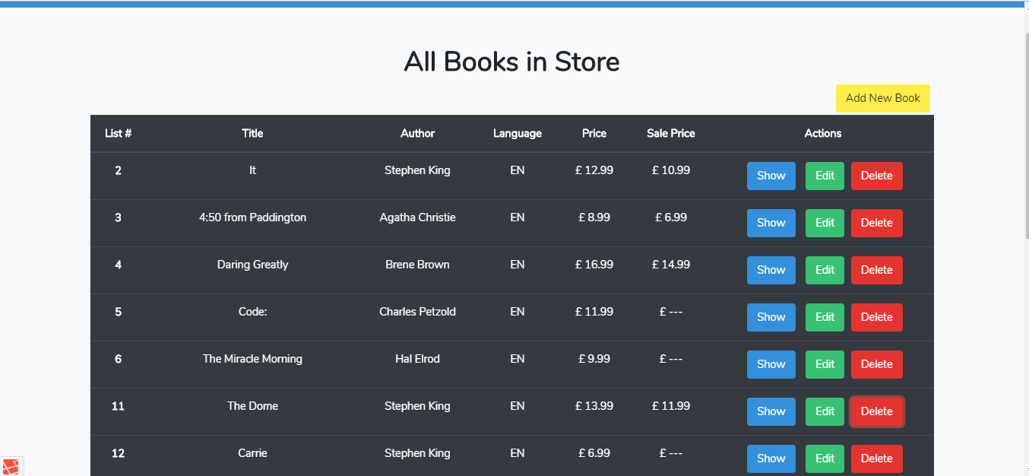Edit the Daring Greatly entry
This screenshot has height=476, width=1029.
[825, 270]
